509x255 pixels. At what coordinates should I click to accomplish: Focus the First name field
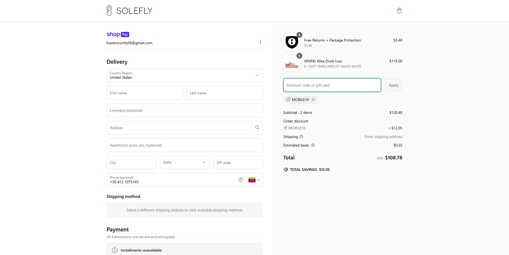145,93
